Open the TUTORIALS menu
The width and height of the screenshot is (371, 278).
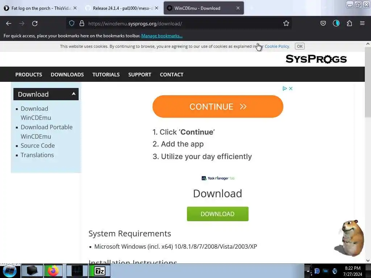click(x=106, y=75)
